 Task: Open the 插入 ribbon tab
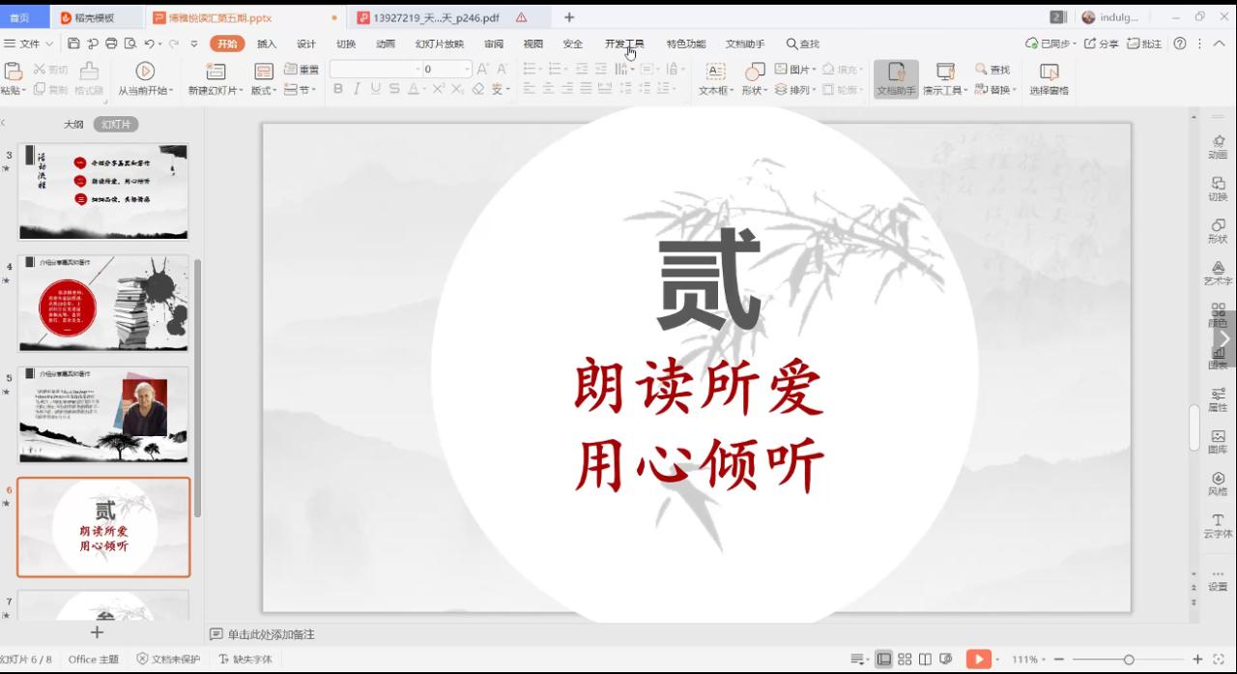coord(267,44)
